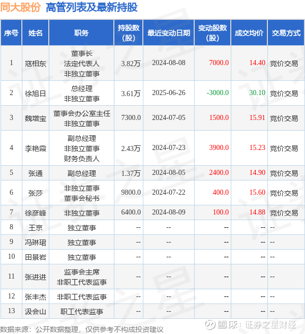The image size is (305, 334).
Task: Click the name 魏增宝
Action: [x=36, y=118]
